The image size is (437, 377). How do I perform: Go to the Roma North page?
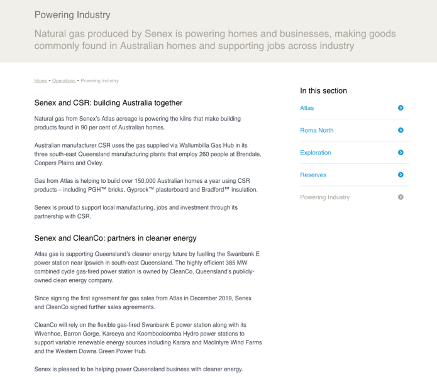(x=317, y=130)
